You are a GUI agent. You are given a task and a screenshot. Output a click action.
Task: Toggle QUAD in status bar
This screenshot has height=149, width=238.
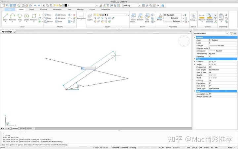(206, 148)
